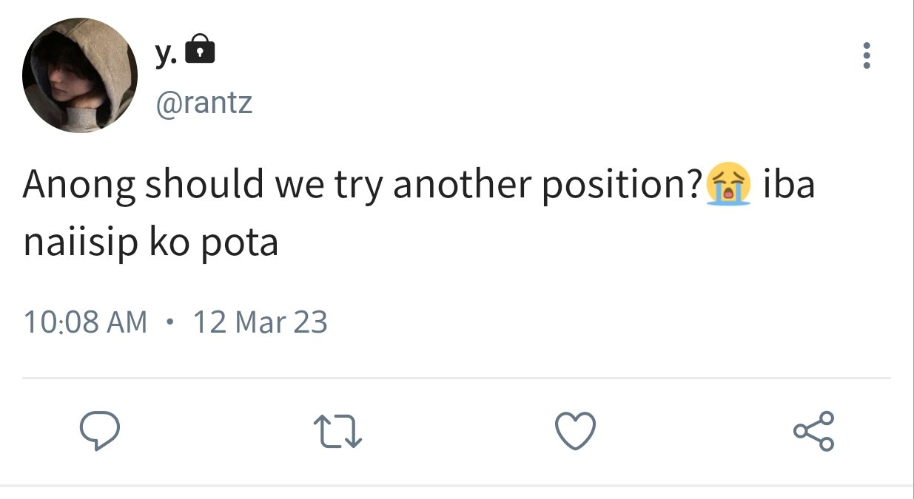Reply to the tweet via speech bubble icon
Viewport: 914px width, 499px height.
[x=99, y=432]
